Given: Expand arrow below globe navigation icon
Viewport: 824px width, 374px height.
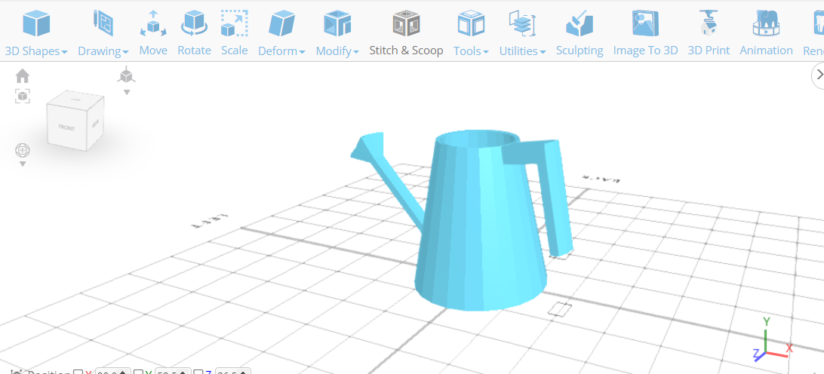Looking at the screenshot, I should 23,164.
